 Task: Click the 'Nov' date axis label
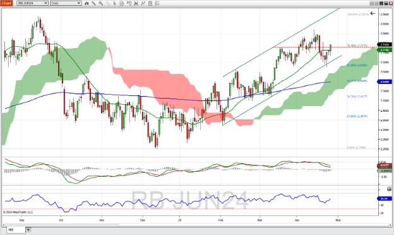102,220
